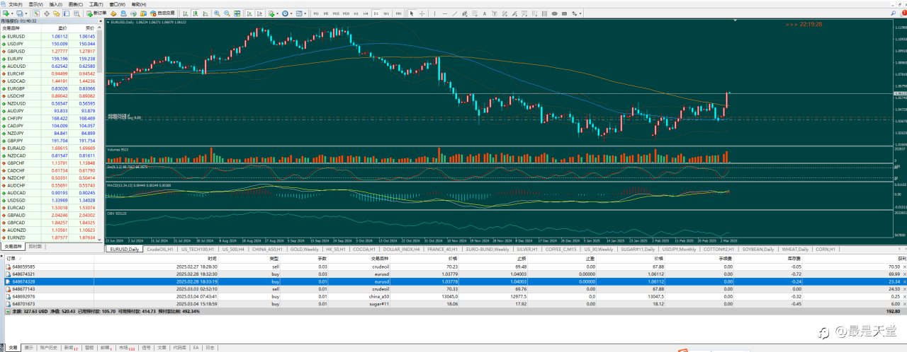The width and height of the screenshot is (907, 352).
Task: Click the 交易品种 column header in orders
Action: click(380, 259)
